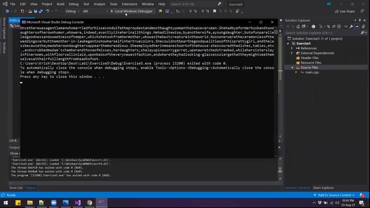
Task: Click Solution Explorer Home icon
Action: 298,27
